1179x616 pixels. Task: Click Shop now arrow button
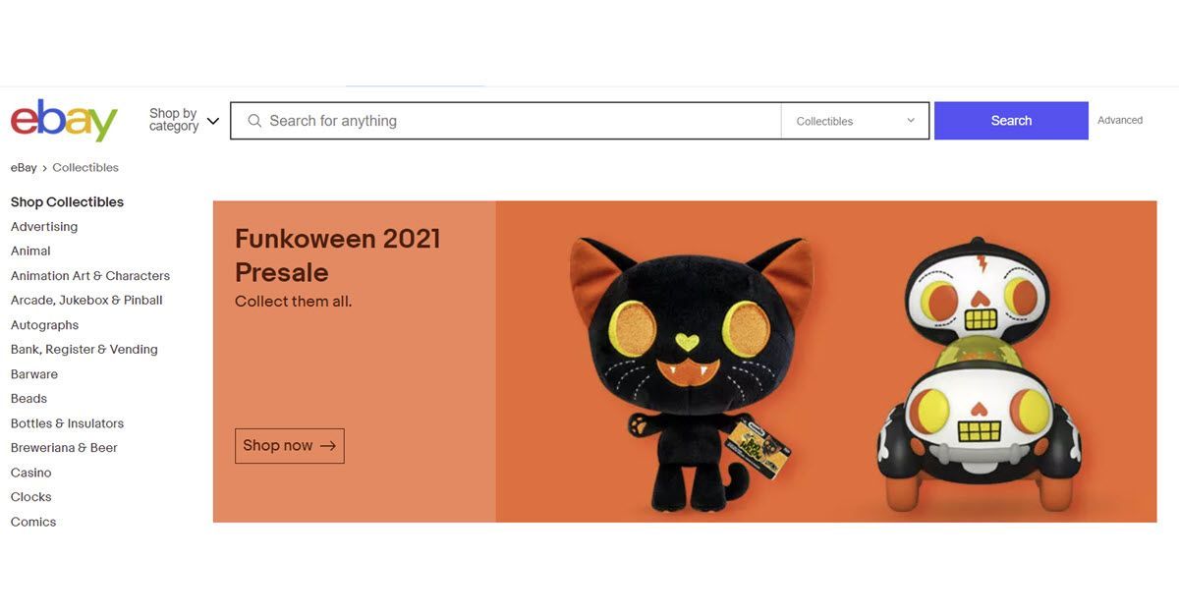tap(290, 445)
